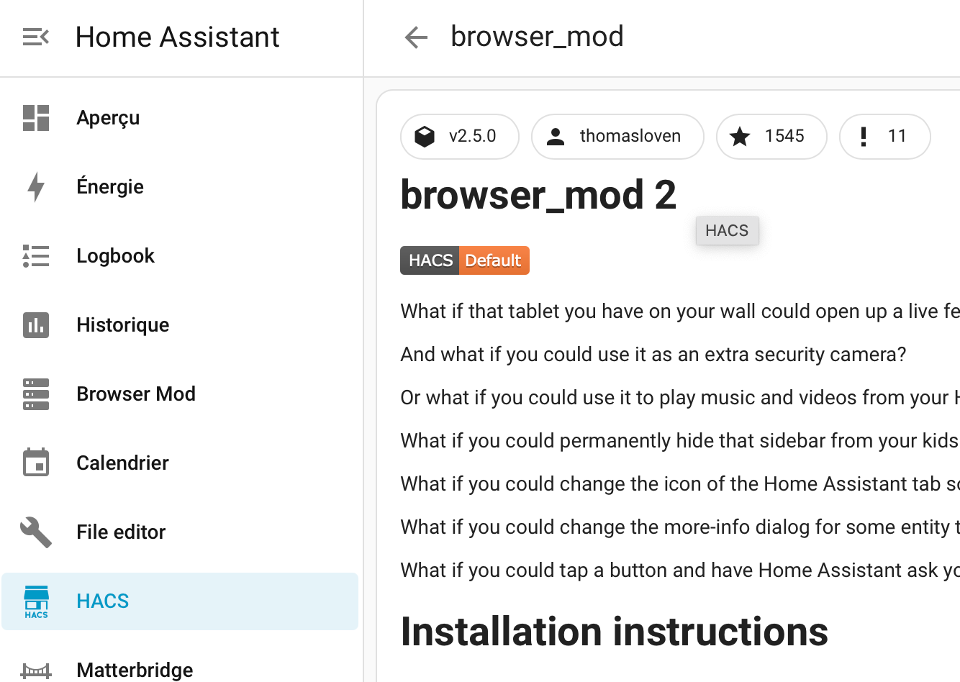Click the Calendrier calendar icon
The width and height of the screenshot is (960, 682).
click(35, 463)
